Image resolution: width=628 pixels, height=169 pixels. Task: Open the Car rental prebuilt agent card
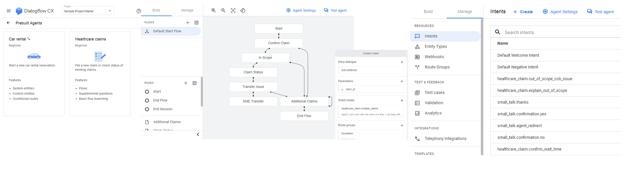tap(34, 73)
